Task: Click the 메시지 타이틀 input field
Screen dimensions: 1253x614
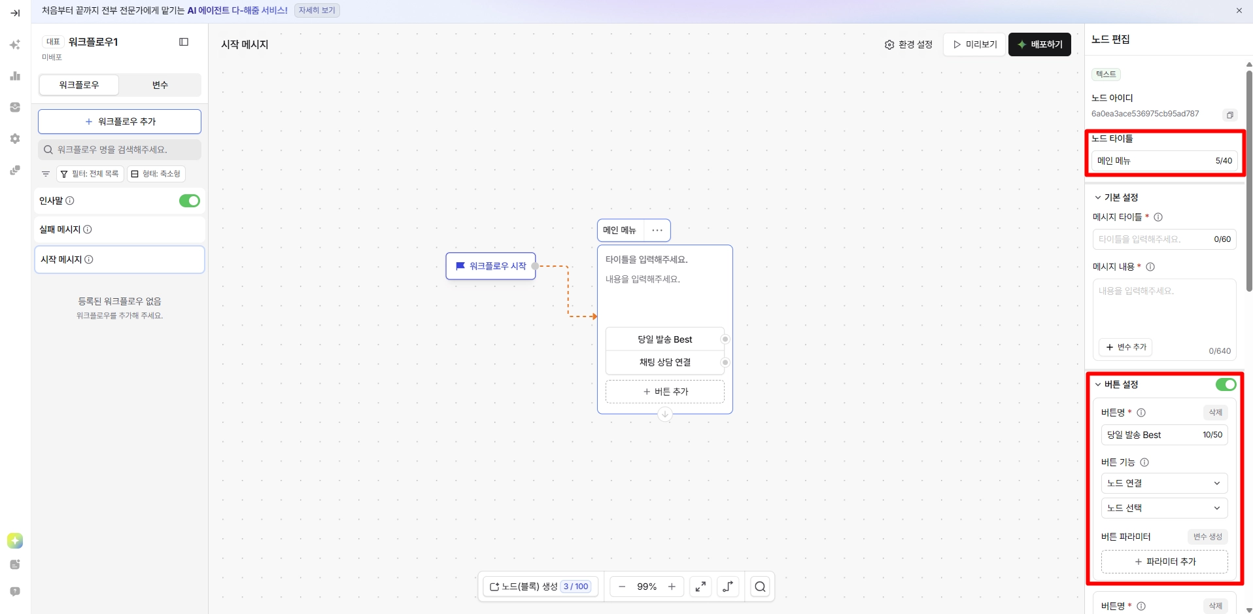Action: 1164,239
